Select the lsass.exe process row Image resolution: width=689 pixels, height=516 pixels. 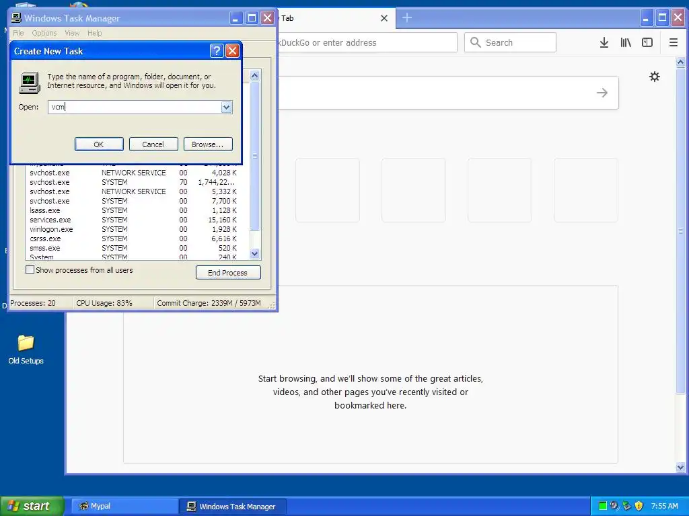[134, 210]
